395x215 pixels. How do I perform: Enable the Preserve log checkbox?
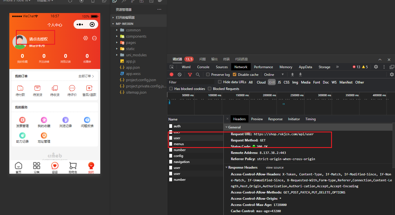tap(208, 74)
